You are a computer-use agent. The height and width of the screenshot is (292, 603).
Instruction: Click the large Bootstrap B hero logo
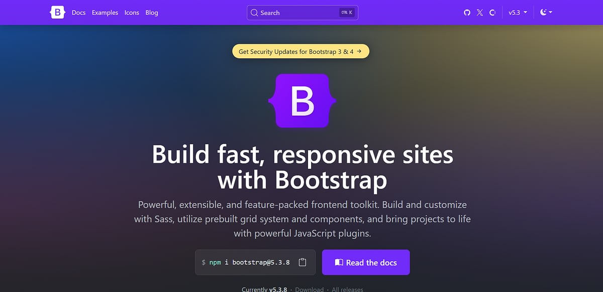click(x=301, y=101)
